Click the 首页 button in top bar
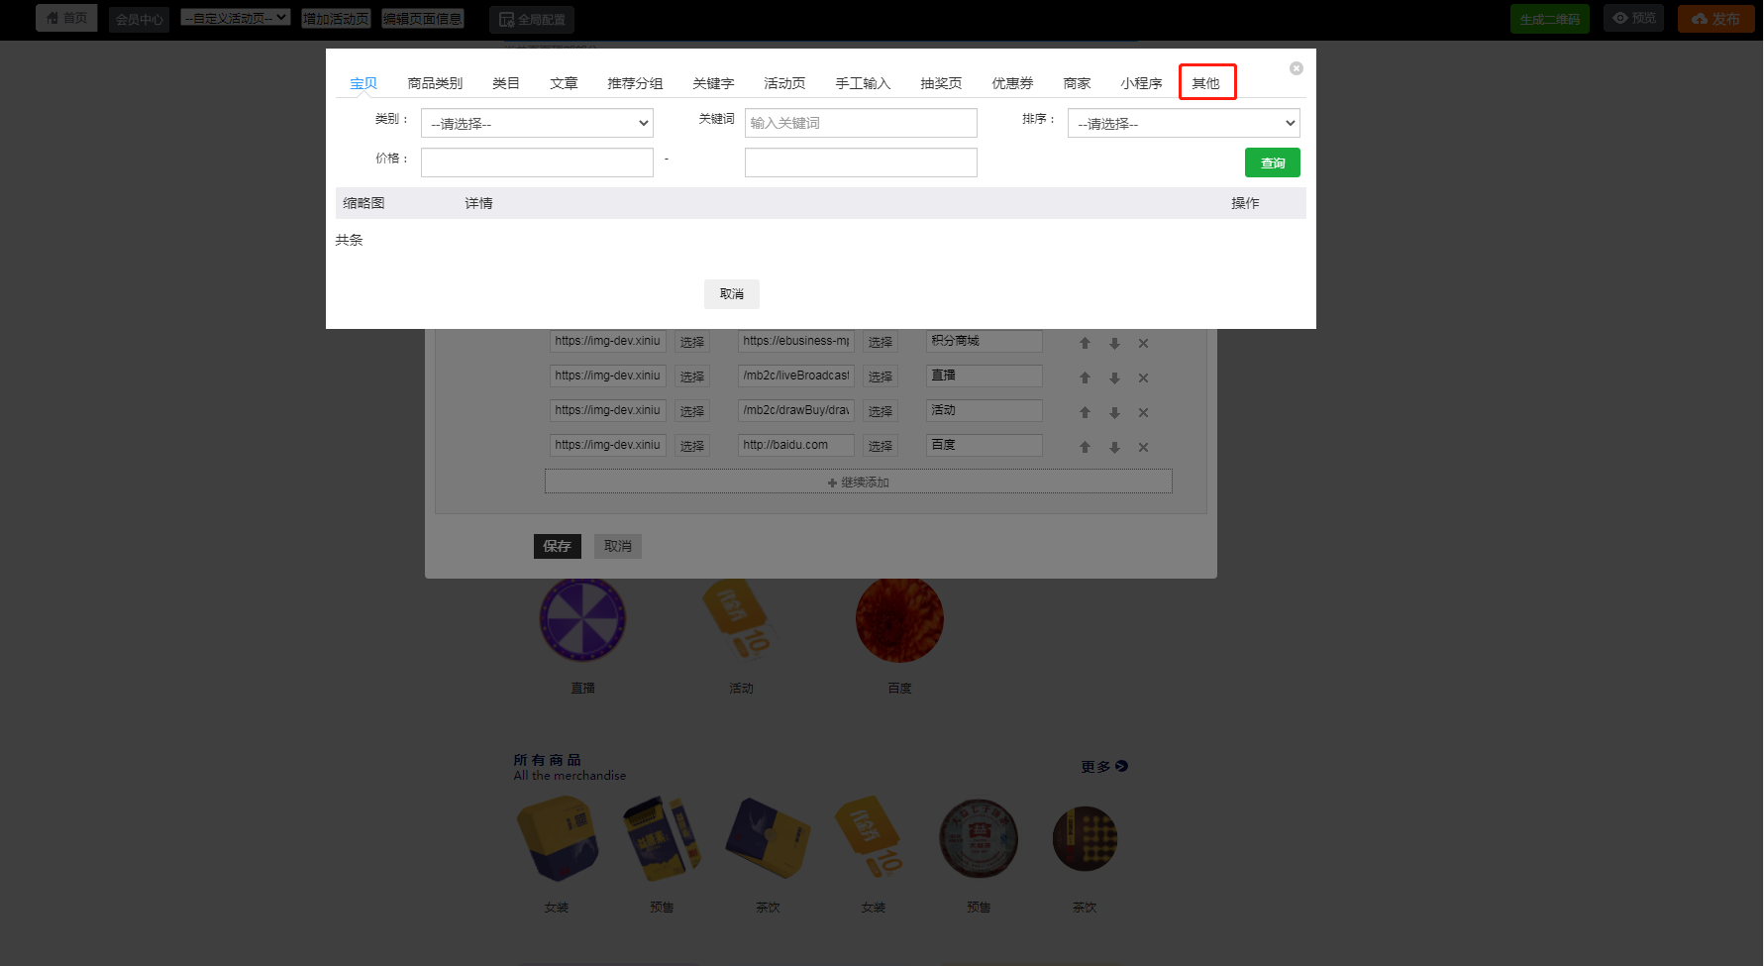 66,18
